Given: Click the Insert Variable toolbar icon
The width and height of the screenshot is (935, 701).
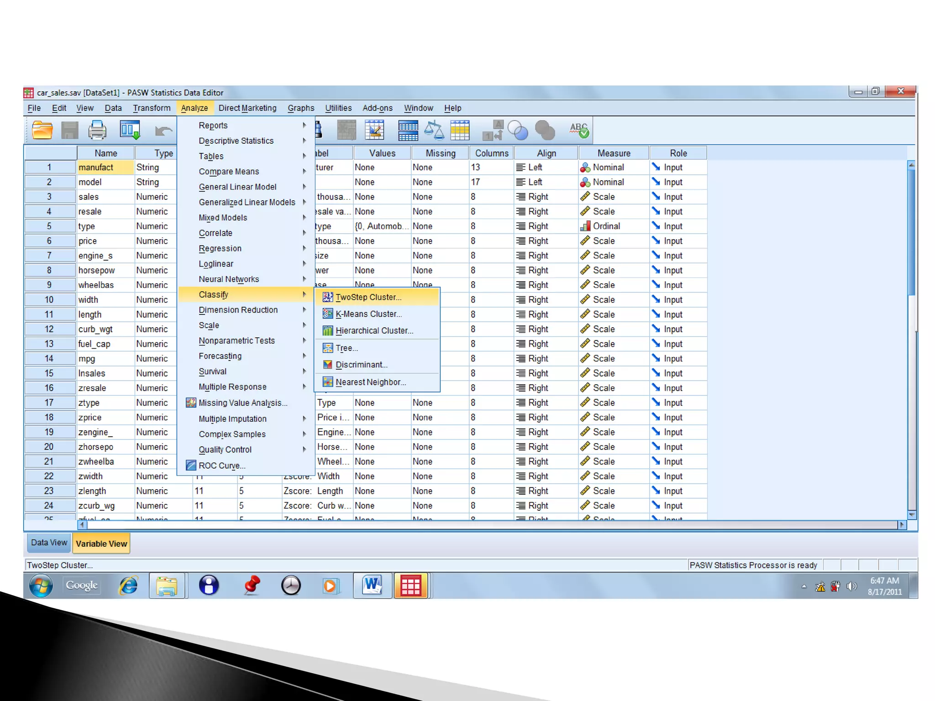Looking at the screenshot, I should [374, 130].
